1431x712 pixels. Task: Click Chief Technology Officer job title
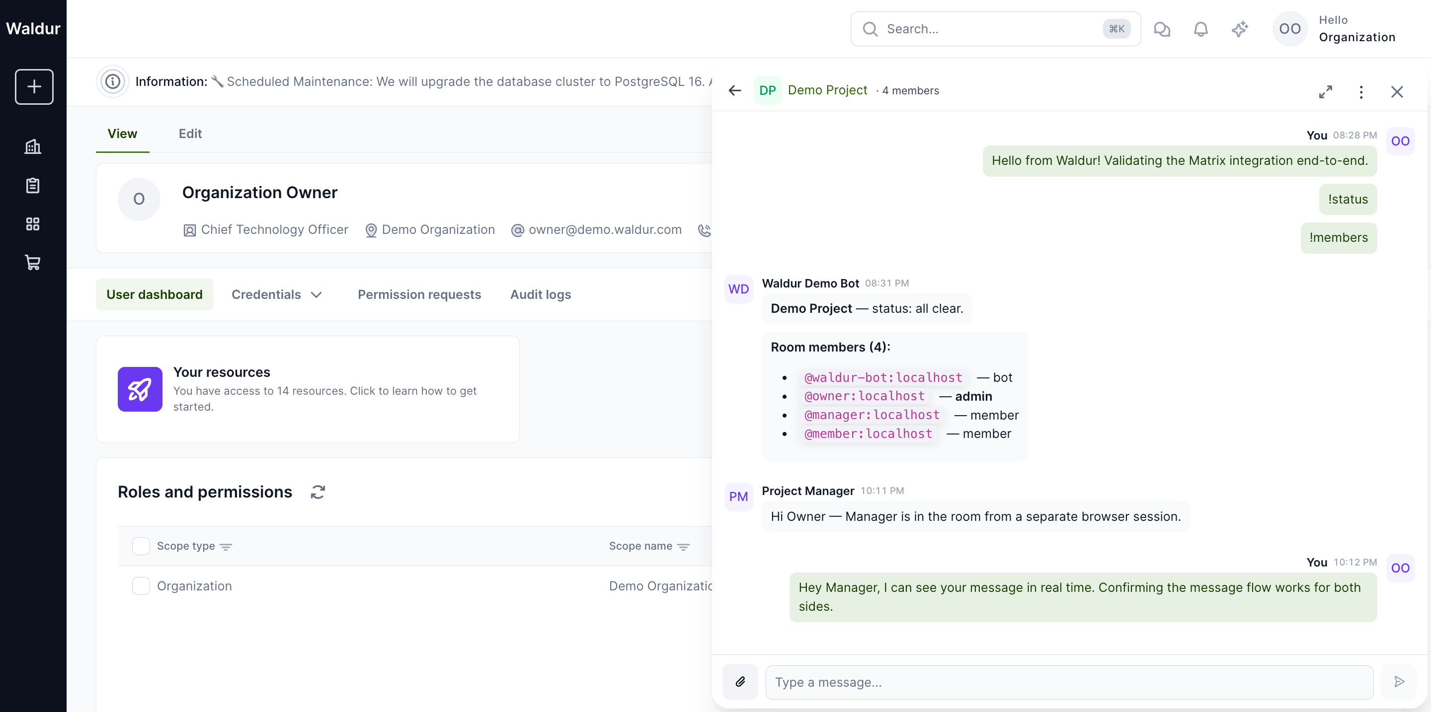pos(274,230)
